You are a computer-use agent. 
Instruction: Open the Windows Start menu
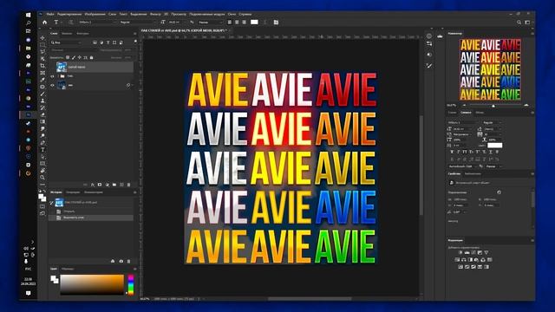tap(29, 15)
